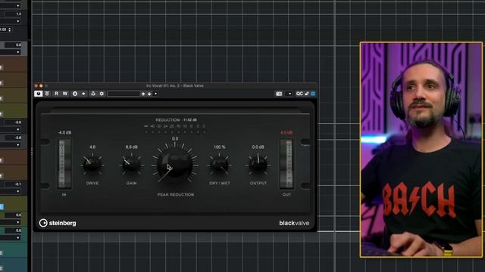Copy A settings to B
Screen dimensions: 485x272
click(83, 94)
